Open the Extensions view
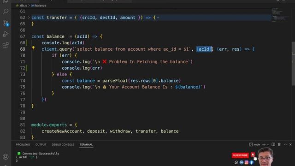The width and height of the screenshot is (295, 166). pyautogui.click(x=6, y=45)
